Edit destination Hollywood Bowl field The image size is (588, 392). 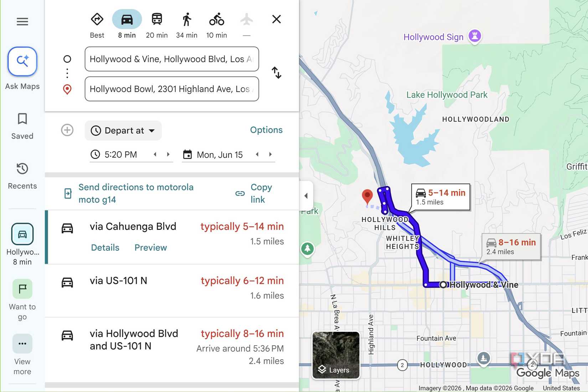[172, 89]
